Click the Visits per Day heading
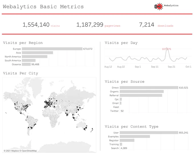Viewport: 194px width, 155px height. tap(121, 43)
